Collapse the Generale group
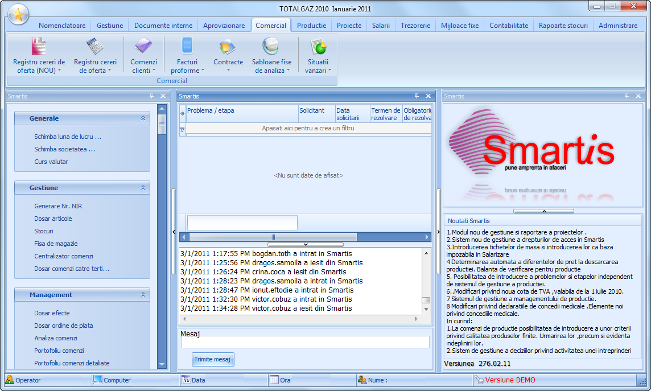This screenshot has height=391, width=651. pyautogui.click(x=143, y=118)
